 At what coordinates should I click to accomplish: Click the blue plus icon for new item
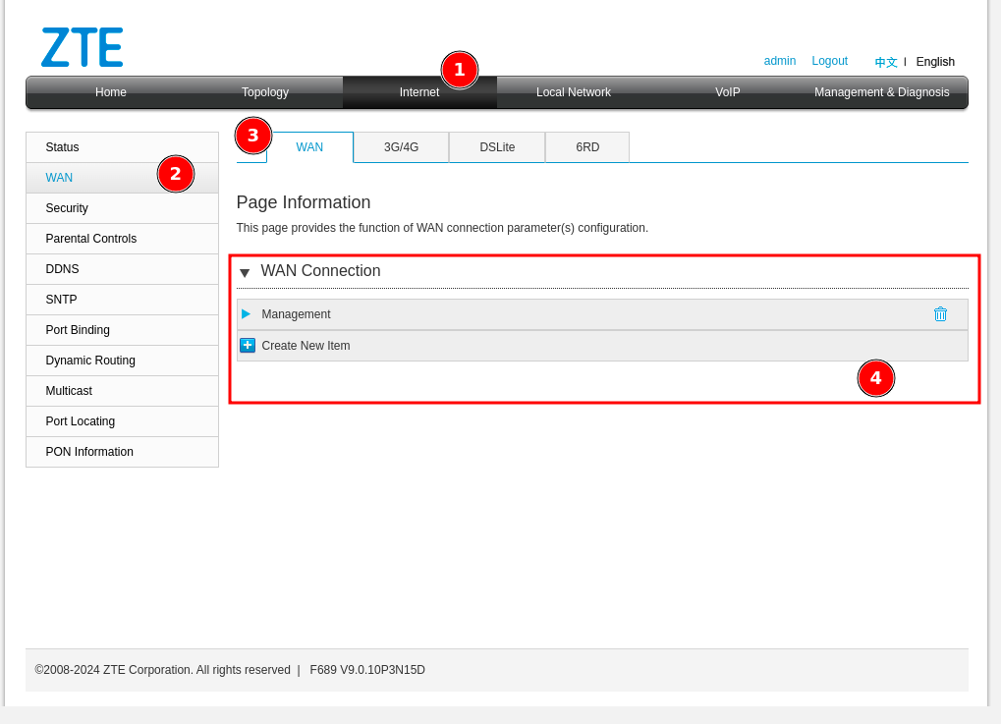[x=248, y=346]
